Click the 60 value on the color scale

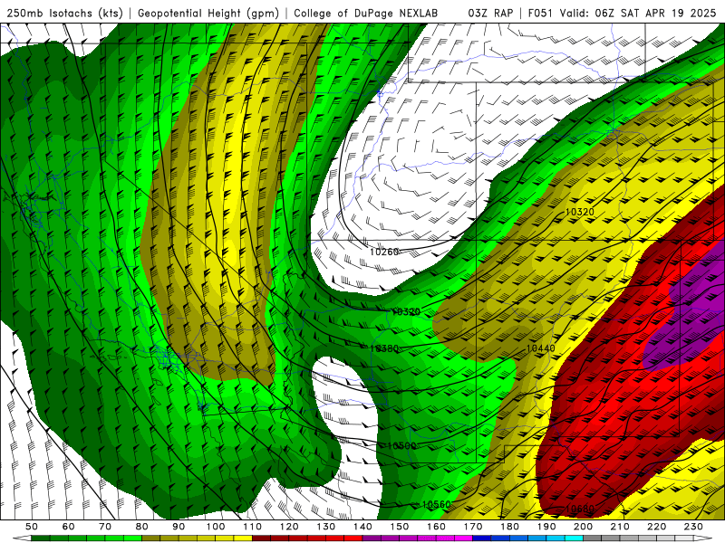[x=69, y=527]
